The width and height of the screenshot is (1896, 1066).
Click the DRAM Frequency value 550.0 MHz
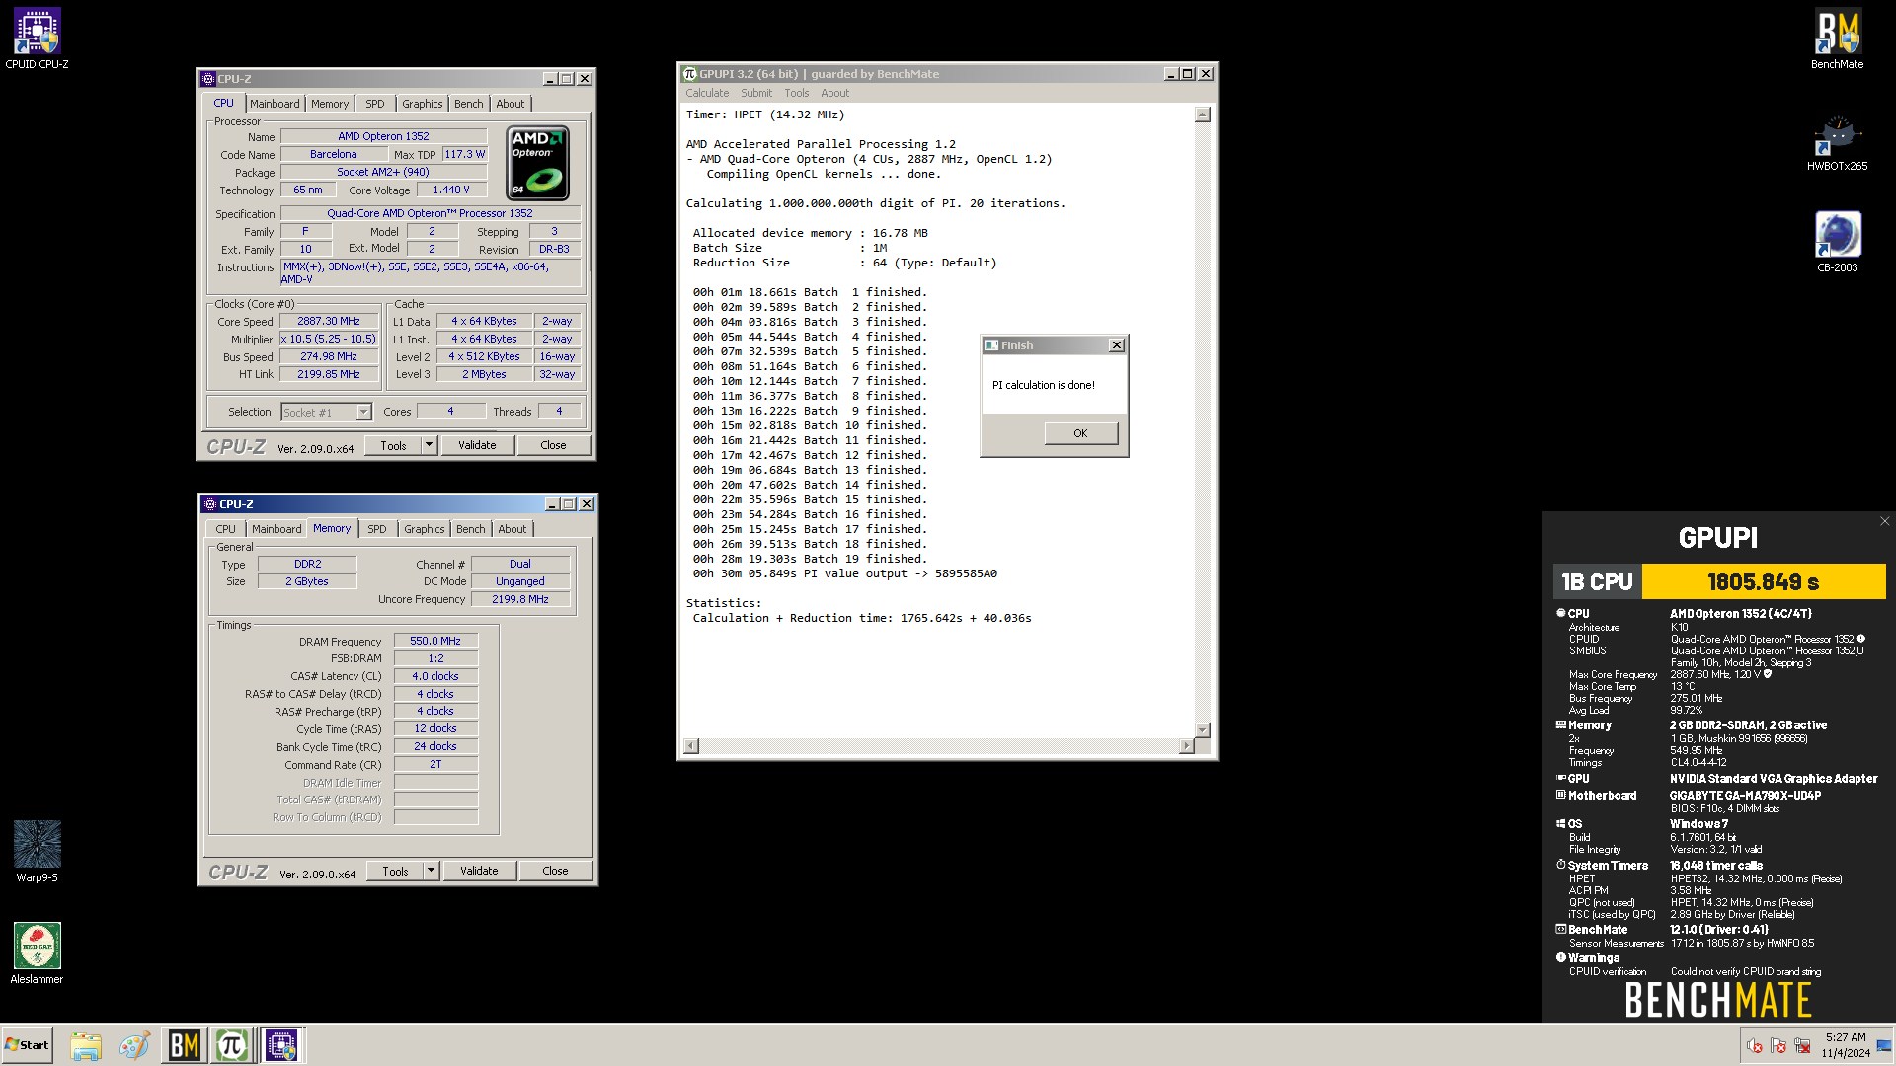click(435, 642)
